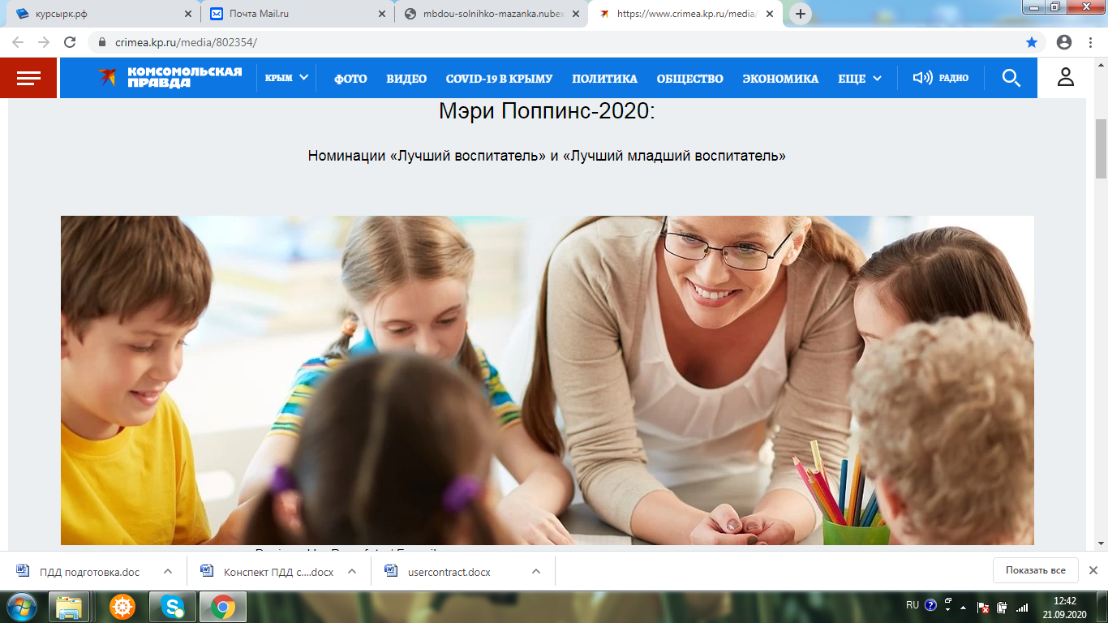
Task: Close the downloads bar
Action: point(1093,570)
